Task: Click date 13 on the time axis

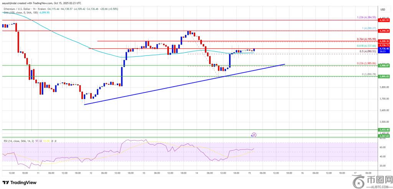Action: [144, 173]
